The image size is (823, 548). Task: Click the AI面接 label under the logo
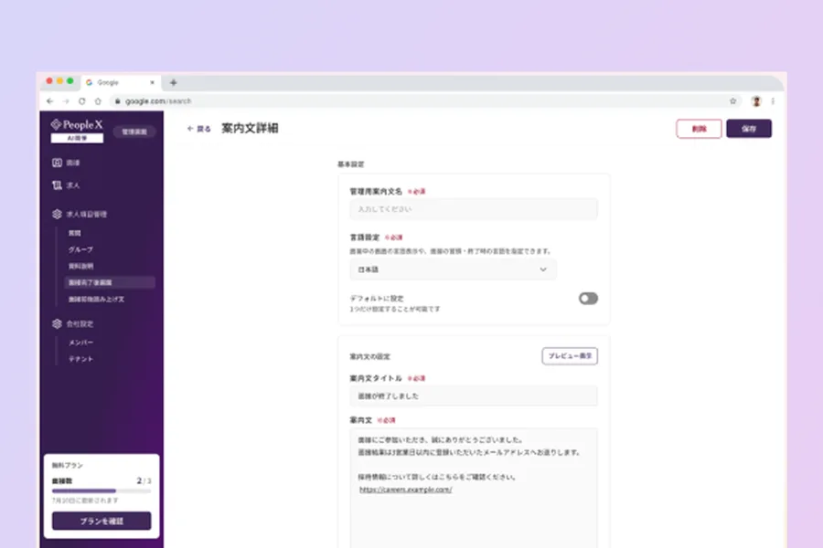[77, 138]
